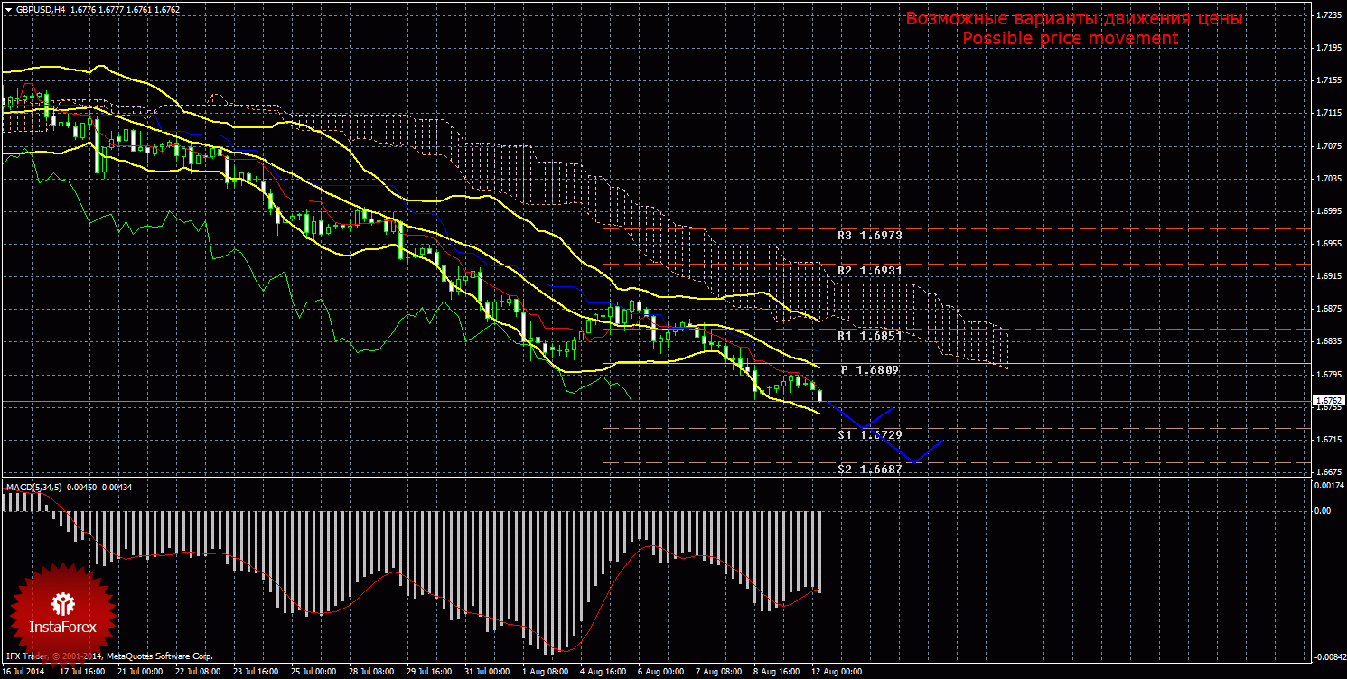This screenshot has height=679, width=1347.
Task: Select the P 1.6809 pivot label
Action: tap(869, 370)
